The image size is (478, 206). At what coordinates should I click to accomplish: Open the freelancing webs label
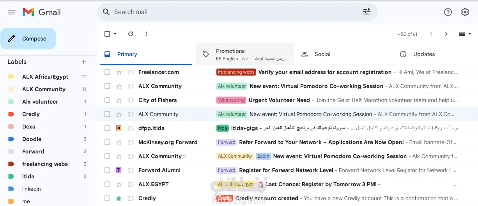45,164
